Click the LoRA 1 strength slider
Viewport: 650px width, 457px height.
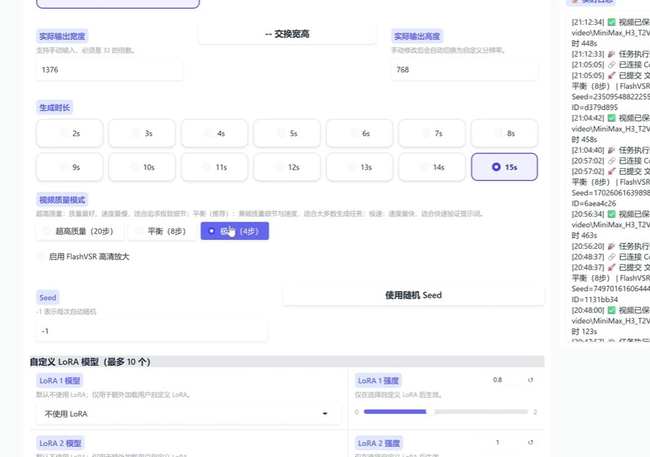pyautogui.click(x=446, y=412)
